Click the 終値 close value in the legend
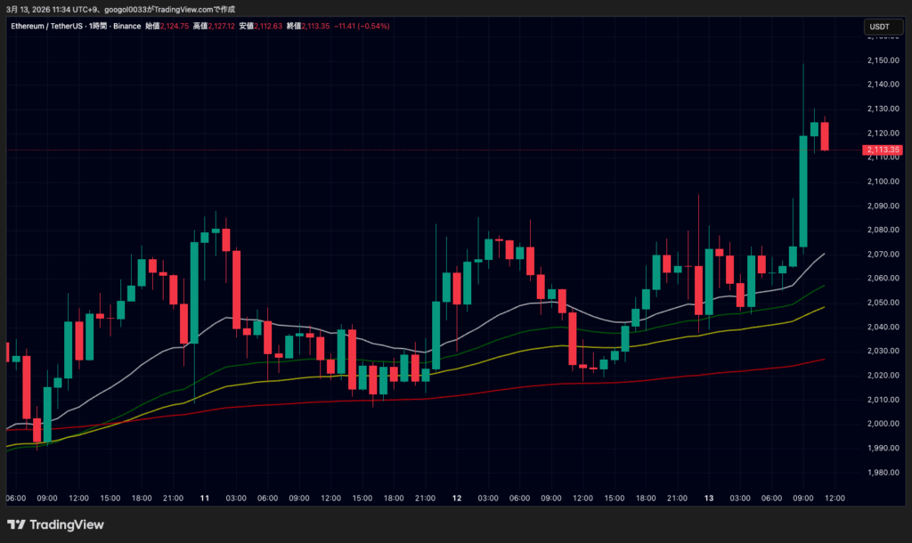Viewport: 912px width, 543px height. tap(314, 26)
